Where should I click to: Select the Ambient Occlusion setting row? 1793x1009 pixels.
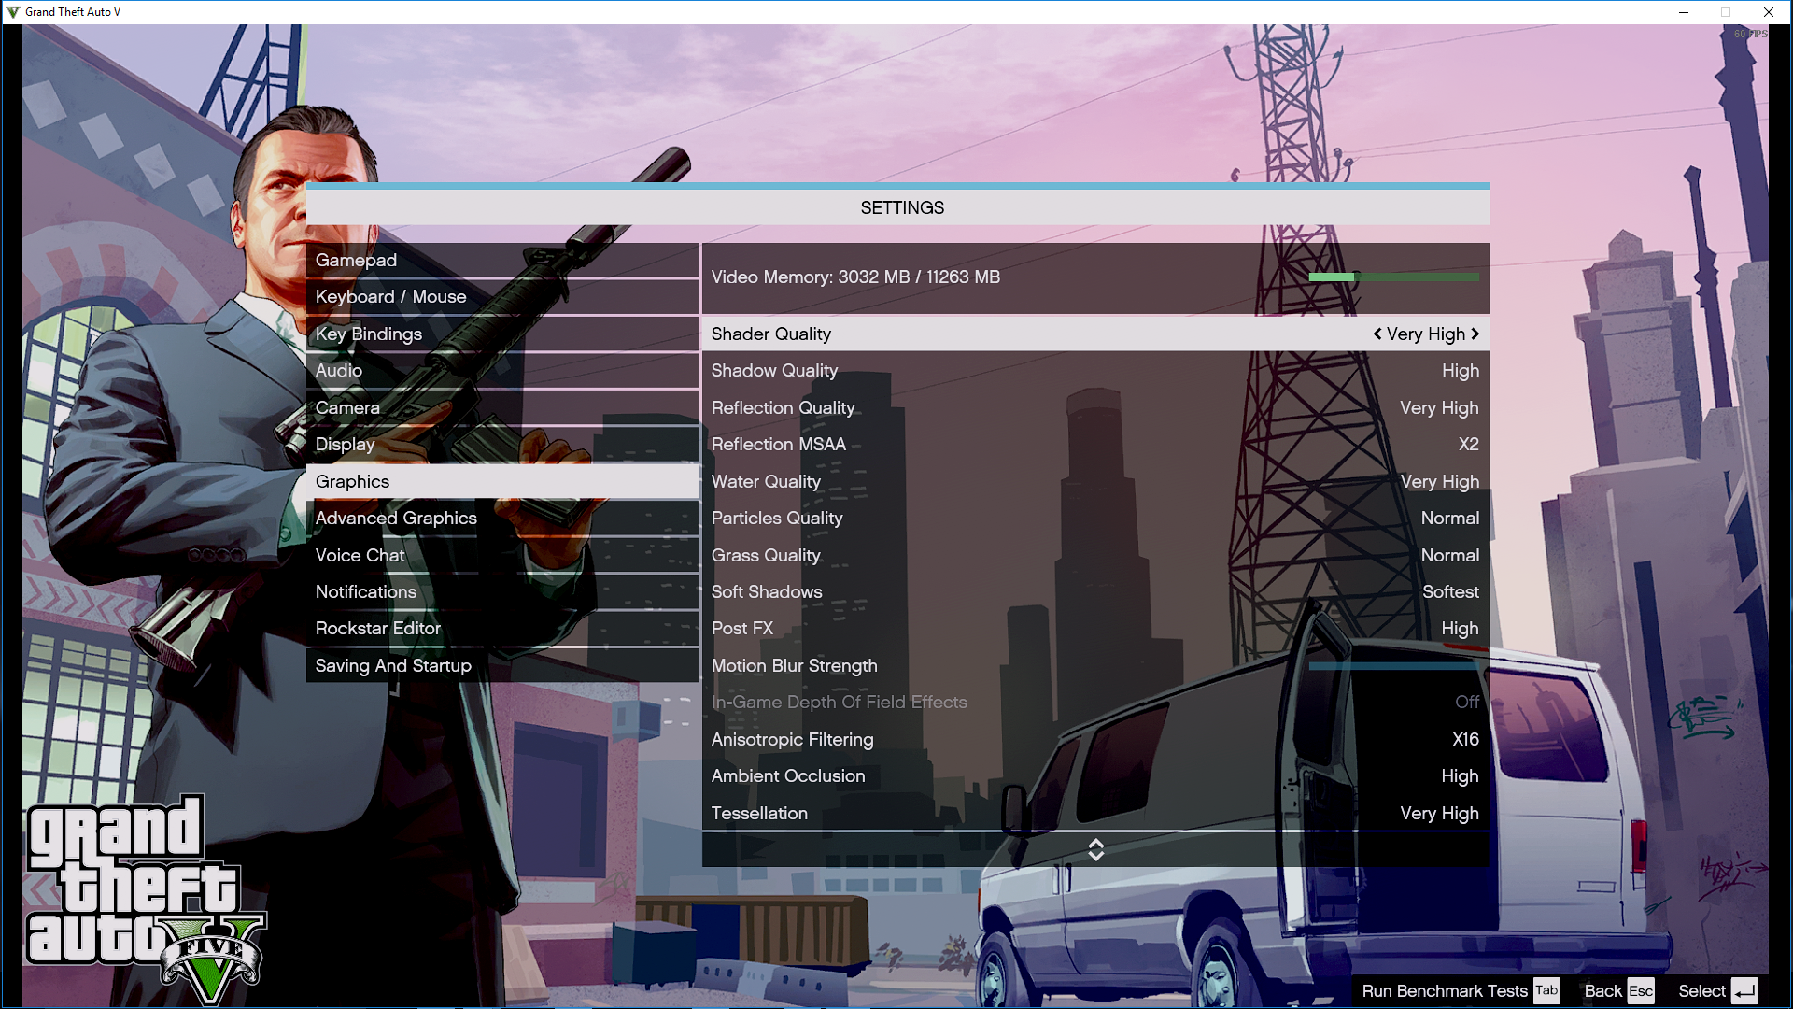pos(1094,776)
